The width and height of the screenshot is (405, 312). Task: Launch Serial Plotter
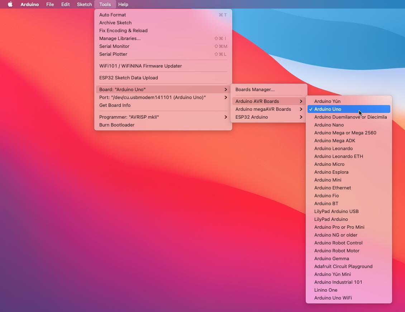(x=113, y=54)
